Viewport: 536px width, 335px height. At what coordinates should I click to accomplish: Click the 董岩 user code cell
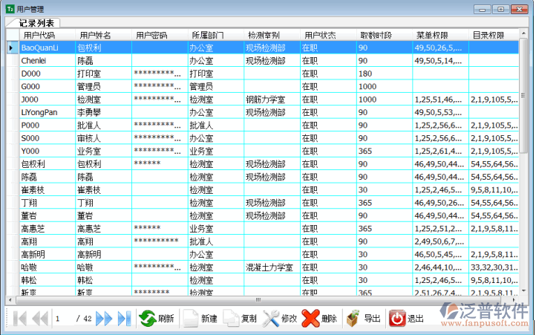48,215
